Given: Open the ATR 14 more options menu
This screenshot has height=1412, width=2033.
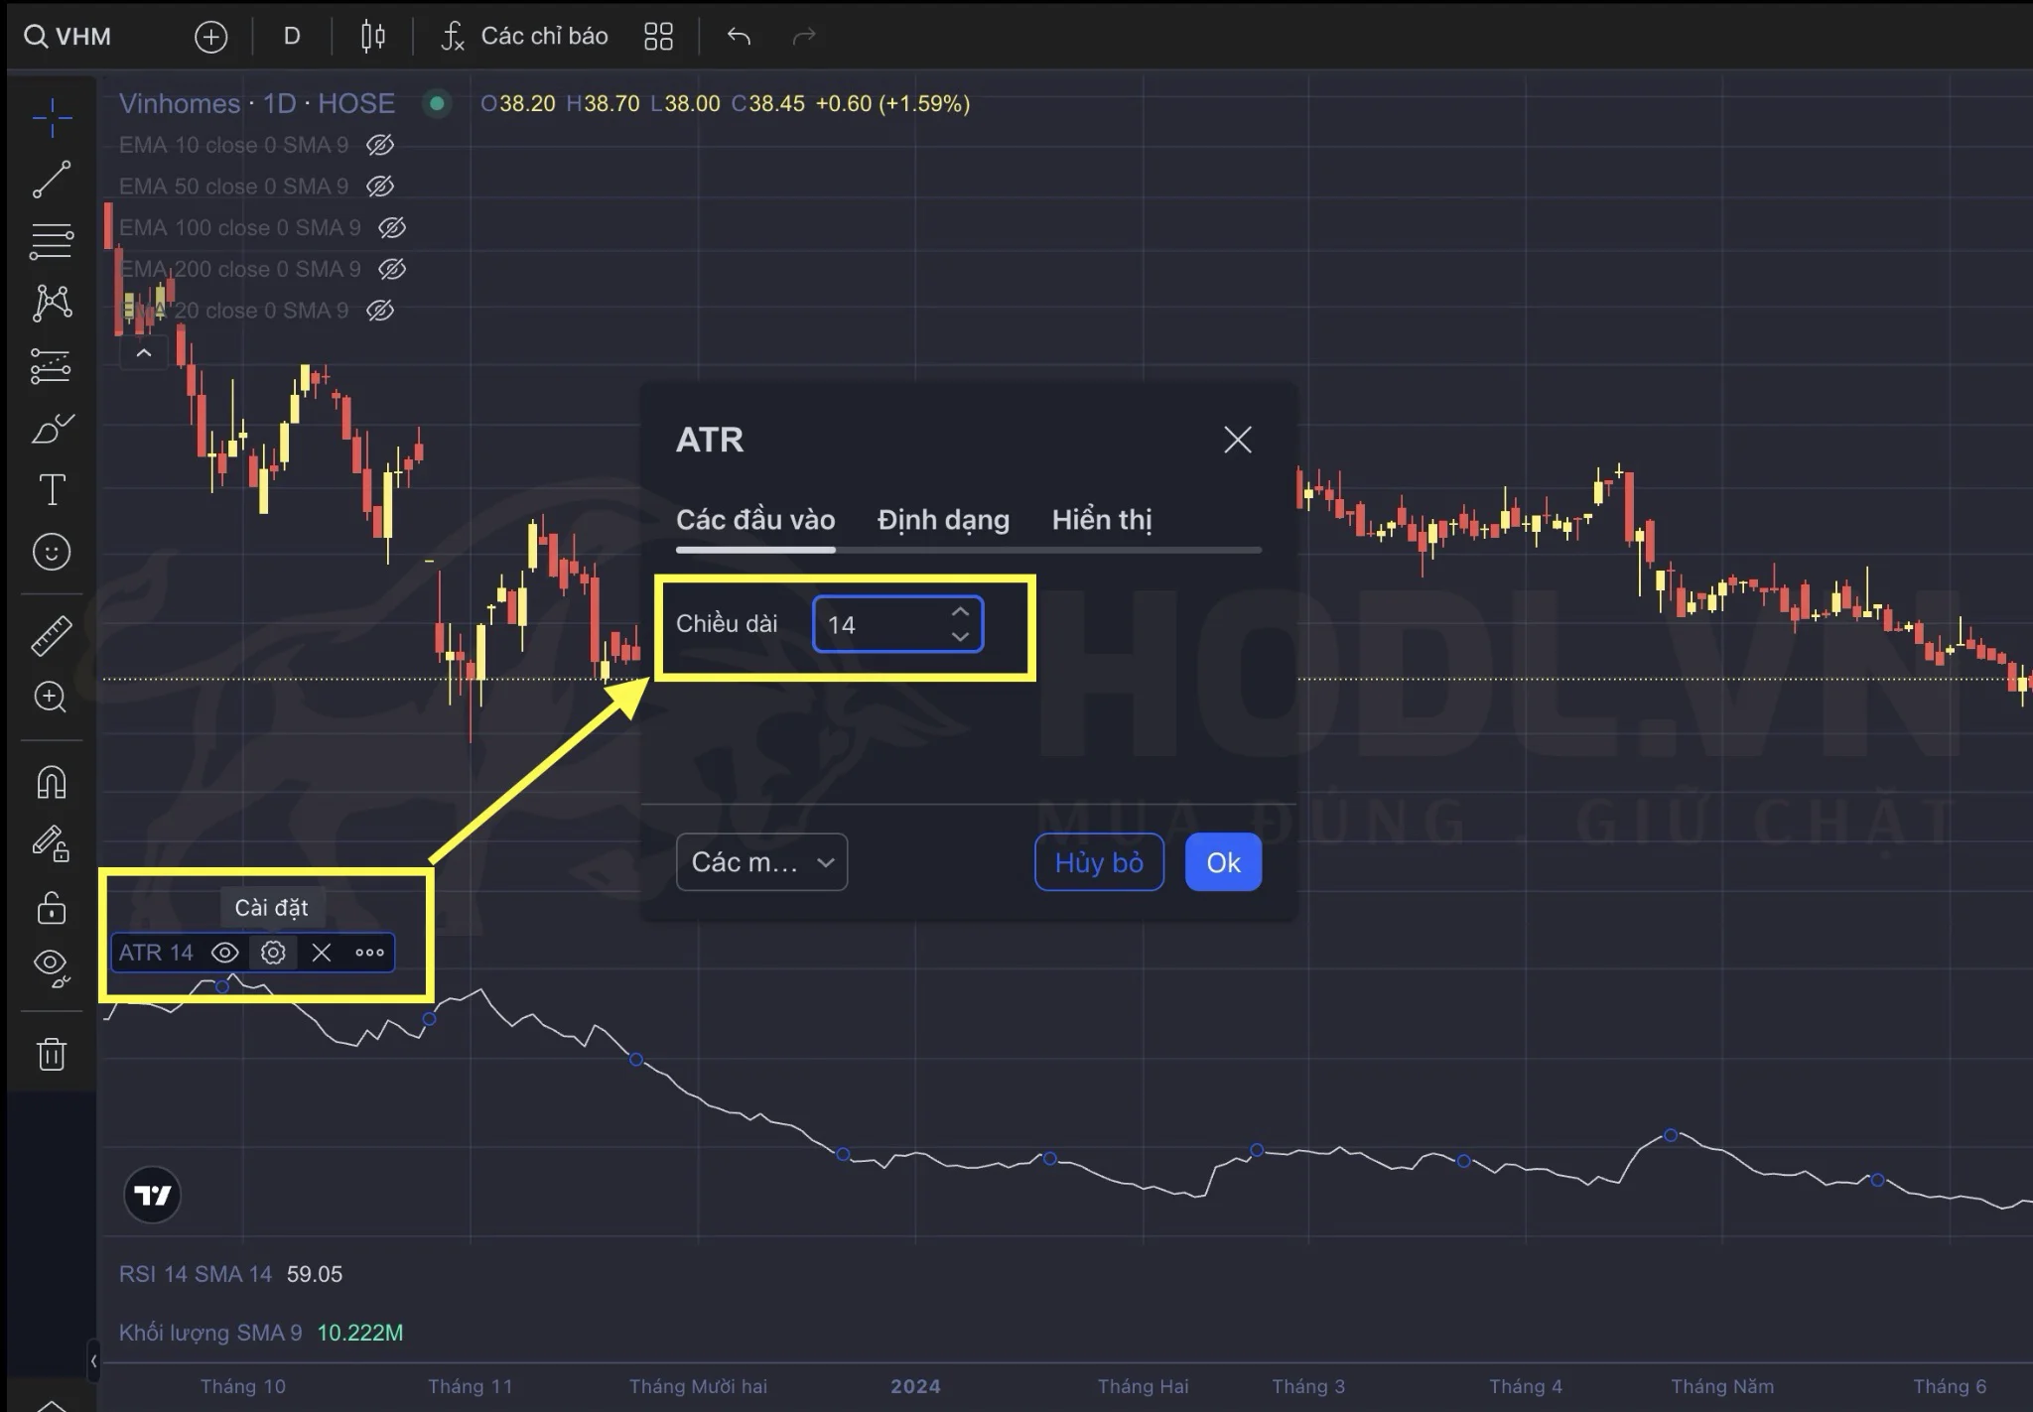Looking at the screenshot, I should (x=369, y=953).
